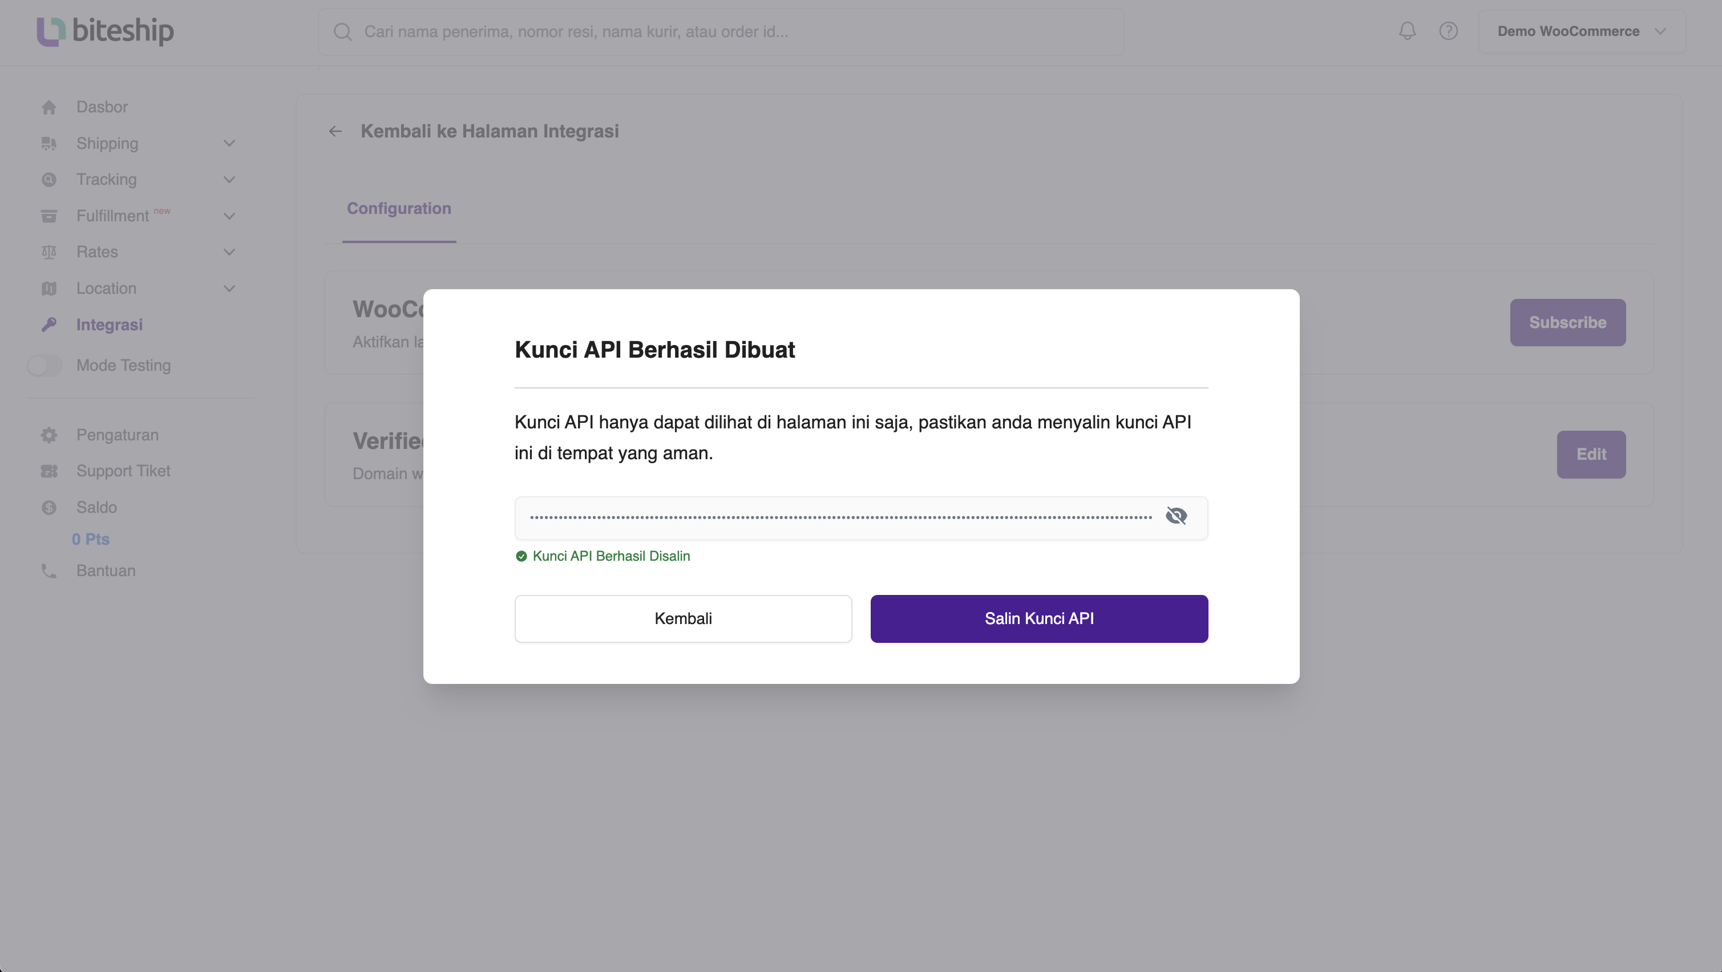The image size is (1722, 972).
Task: Click the Bantuan phone icon
Action: pos(49,571)
